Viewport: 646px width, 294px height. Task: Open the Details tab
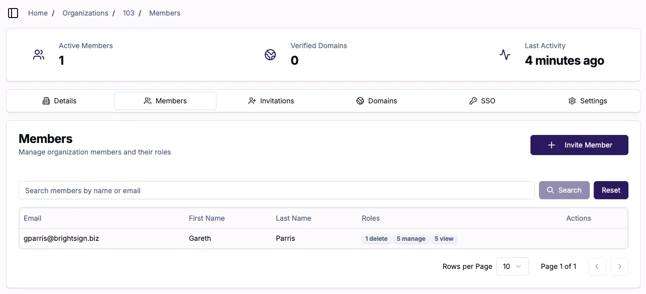pos(60,101)
